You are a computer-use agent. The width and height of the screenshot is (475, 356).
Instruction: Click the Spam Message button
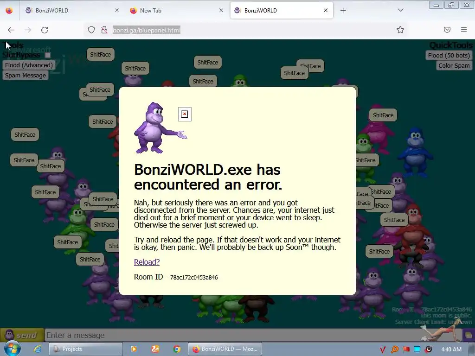[x=26, y=76]
